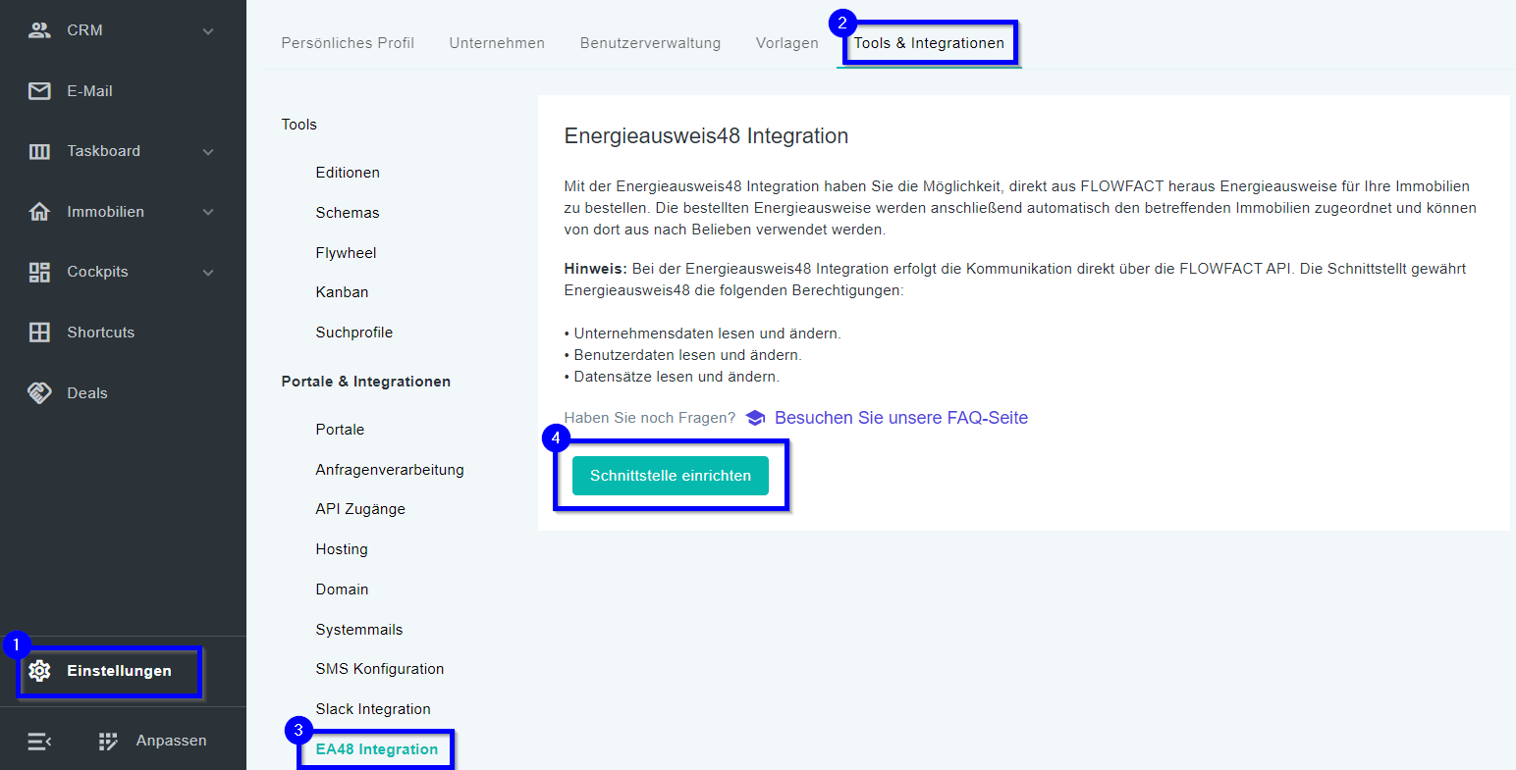Click the graduation cap FAQ icon
The height and width of the screenshot is (770, 1516).
[755, 418]
